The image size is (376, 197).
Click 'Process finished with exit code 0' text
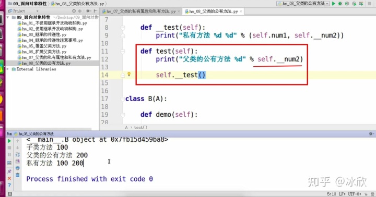[89, 179]
